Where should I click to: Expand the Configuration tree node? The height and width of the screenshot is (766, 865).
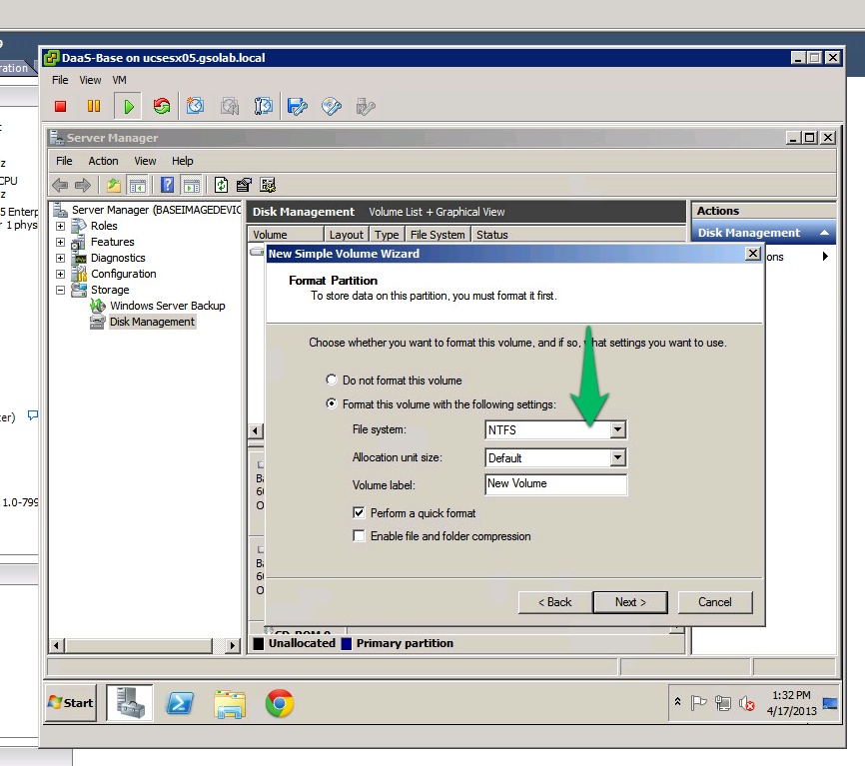pyautogui.click(x=61, y=274)
